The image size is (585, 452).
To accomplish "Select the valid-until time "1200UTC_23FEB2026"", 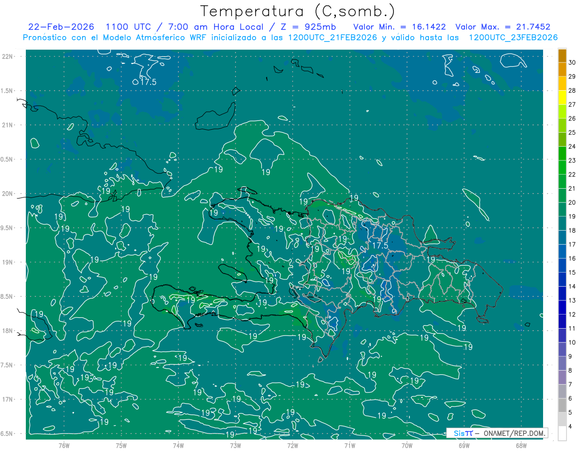I will [x=513, y=37].
